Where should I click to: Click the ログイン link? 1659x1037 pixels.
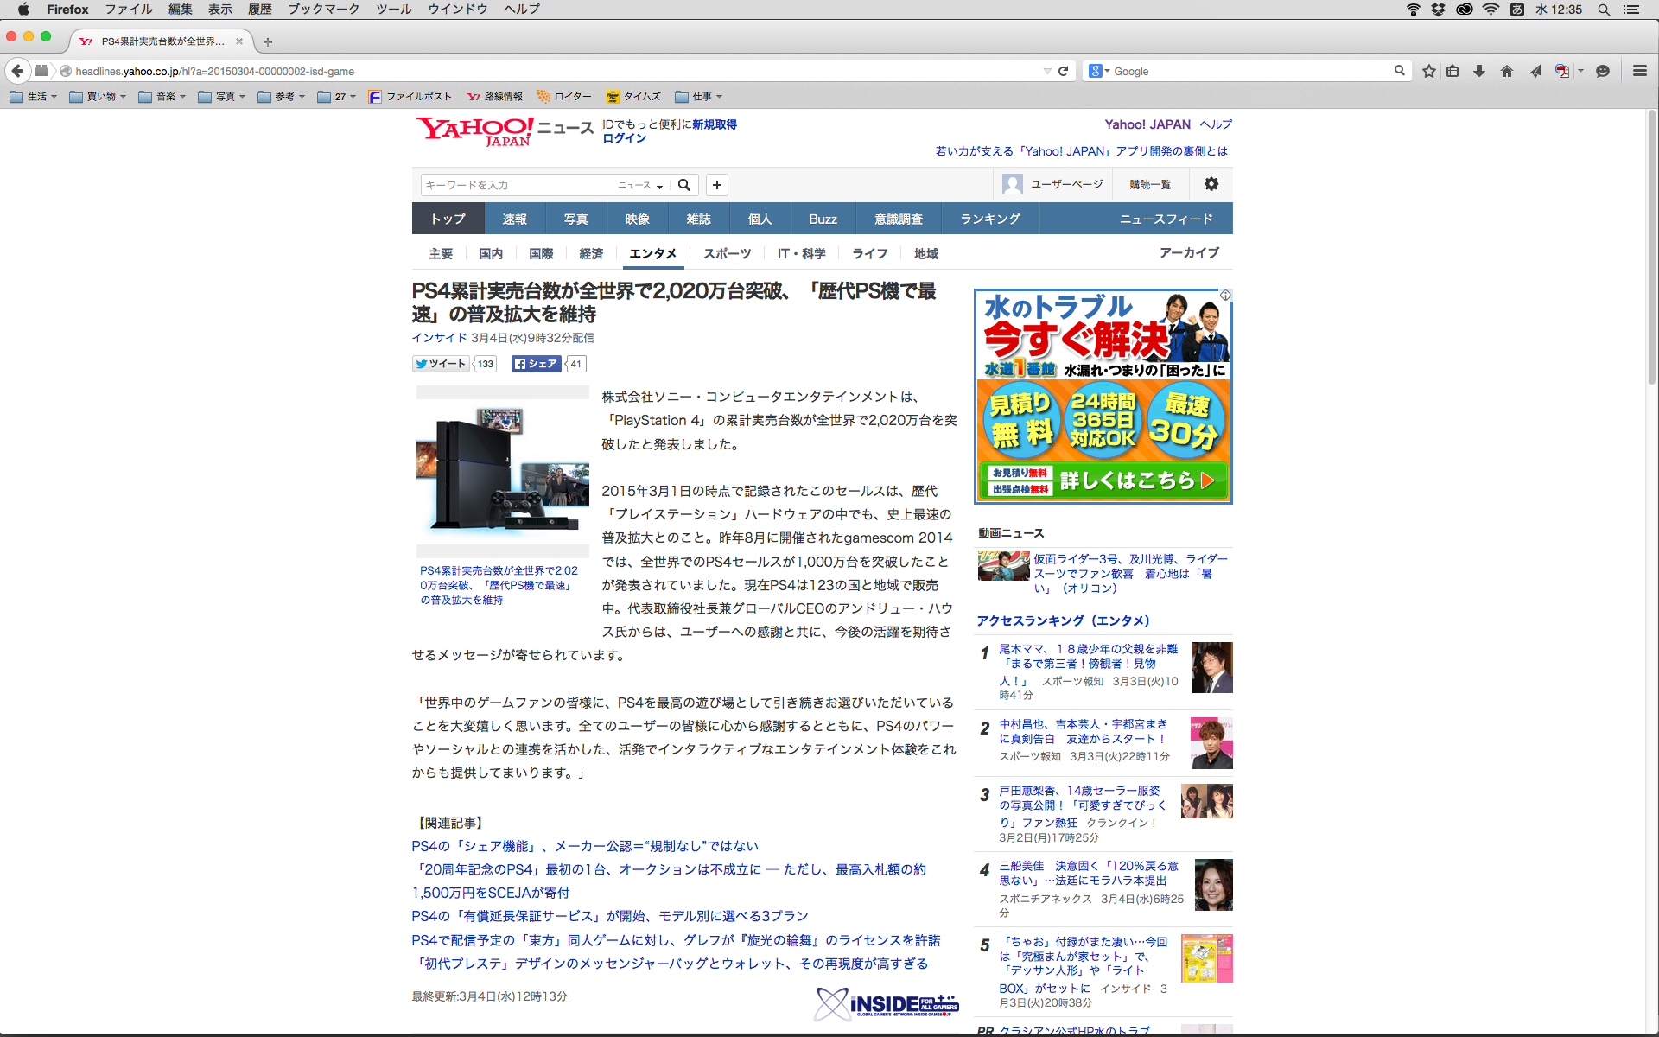pyautogui.click(x=624, y=138)
